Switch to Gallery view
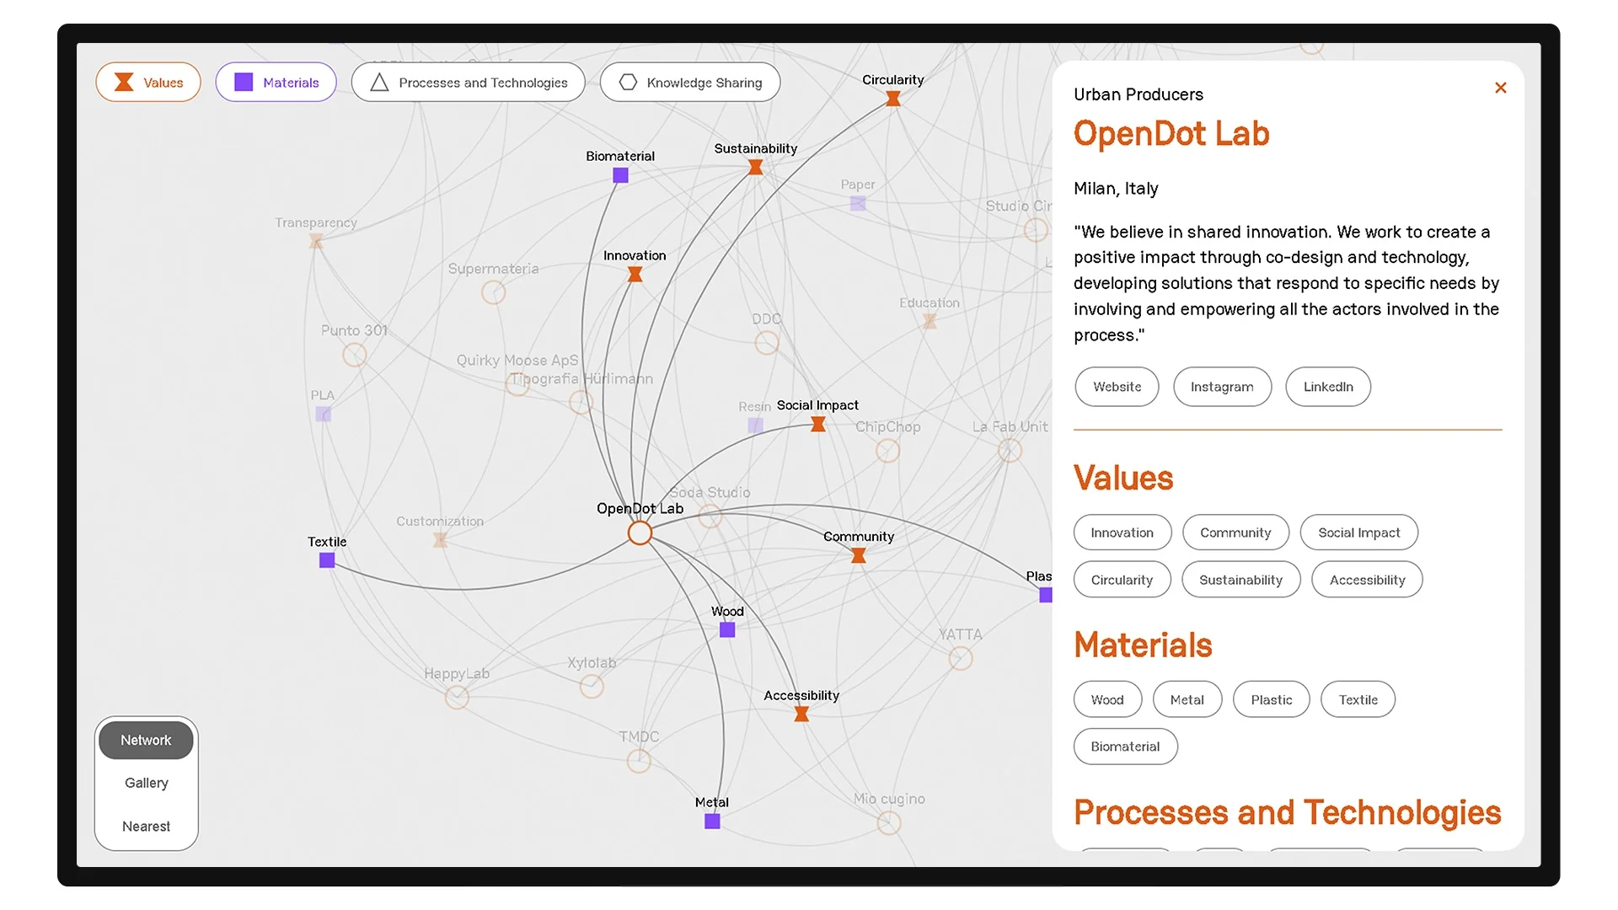Image resolution: width=1618 pixels, height=910 pixels. pos(147,783)
